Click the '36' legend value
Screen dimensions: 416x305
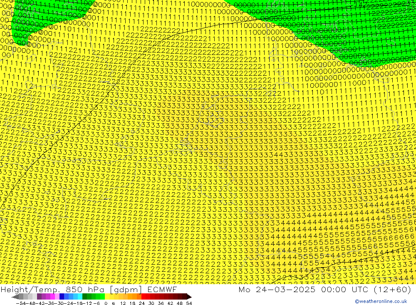[x=161, y=303]
